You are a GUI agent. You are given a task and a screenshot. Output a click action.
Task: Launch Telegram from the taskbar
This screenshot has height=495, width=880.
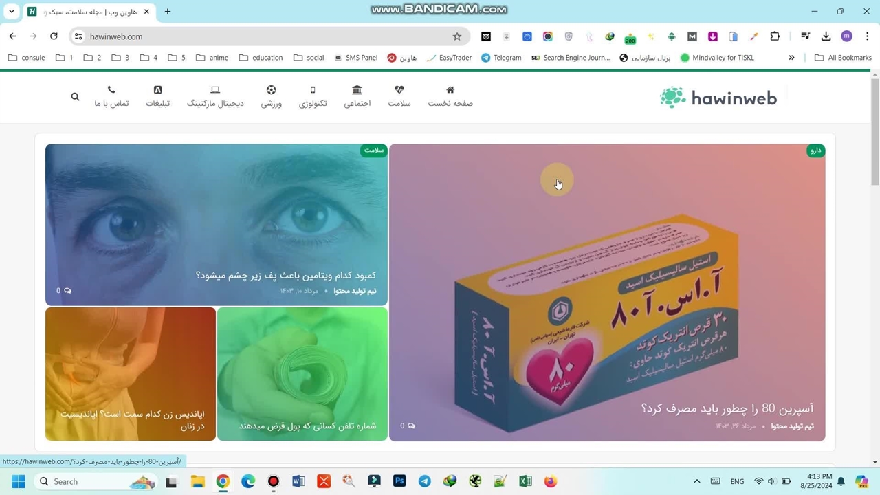pos(425,481)
